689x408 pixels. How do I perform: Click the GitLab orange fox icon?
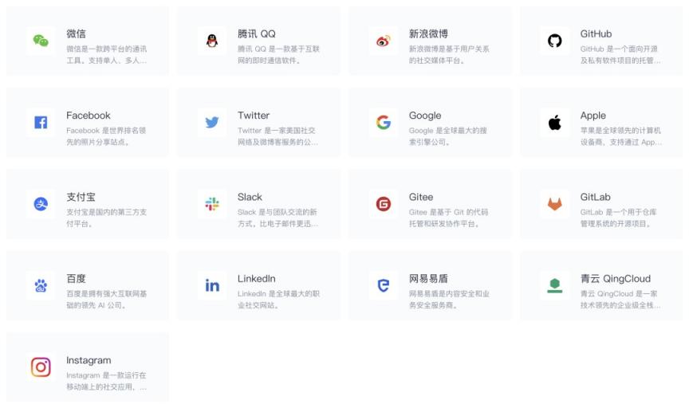554,204
